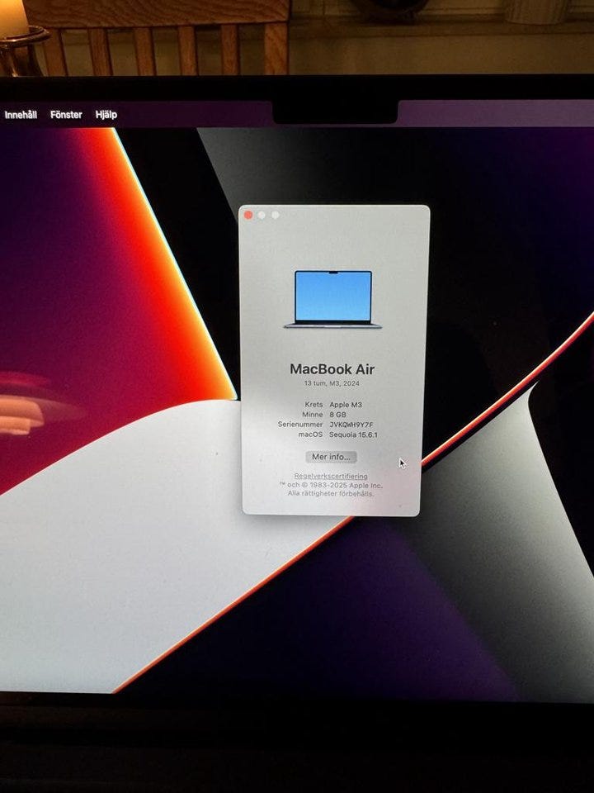Close the About This Mac window
Screen dimensions: 594x793
(x=248, y=215)
